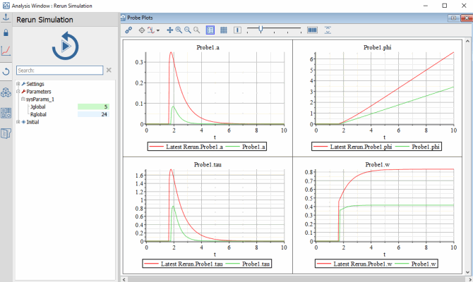The image size is (473, 282).
Task: Click the large Rerun Simulation play button
Action: pos(64,47)
